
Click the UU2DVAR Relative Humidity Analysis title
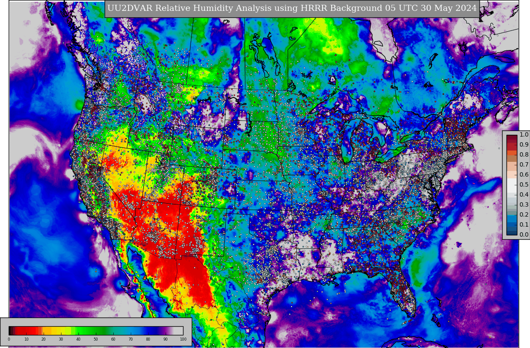[x=292, y=8]
